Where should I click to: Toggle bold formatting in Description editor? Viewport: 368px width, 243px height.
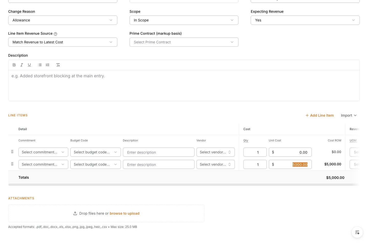click(x=14, y=65)
